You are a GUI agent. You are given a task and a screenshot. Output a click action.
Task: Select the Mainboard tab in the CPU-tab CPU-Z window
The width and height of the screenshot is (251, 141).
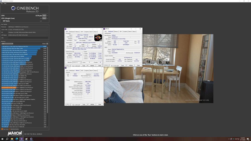[x=72, y=32]
